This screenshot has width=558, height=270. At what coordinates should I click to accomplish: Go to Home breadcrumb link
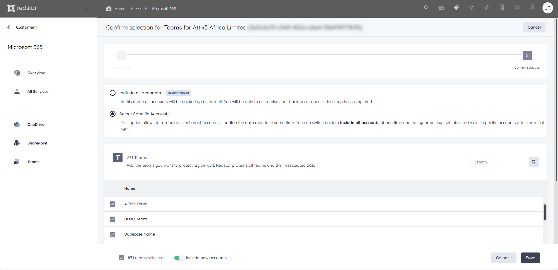pyautogui.click(x=120, y=8)
